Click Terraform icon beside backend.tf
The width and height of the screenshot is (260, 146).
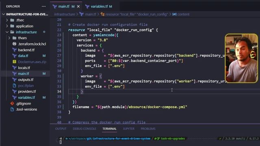[x=15, y=50]
